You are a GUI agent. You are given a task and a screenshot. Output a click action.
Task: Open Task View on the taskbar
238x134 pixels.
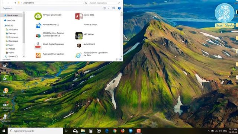tap(67, 131)
